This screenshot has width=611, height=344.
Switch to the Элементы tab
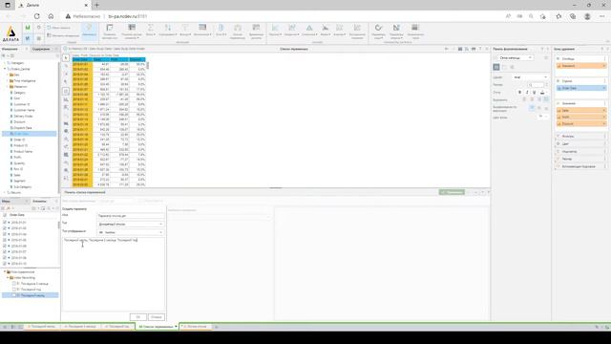click(39, 201)
